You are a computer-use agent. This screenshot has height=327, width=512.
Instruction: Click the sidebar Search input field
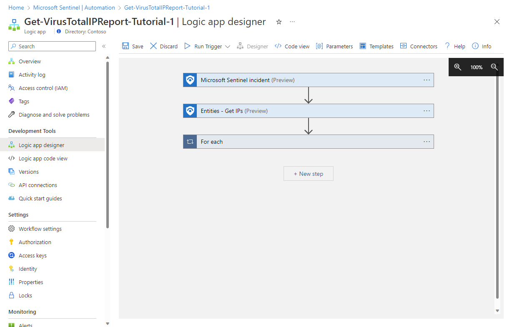pos(52,46)
